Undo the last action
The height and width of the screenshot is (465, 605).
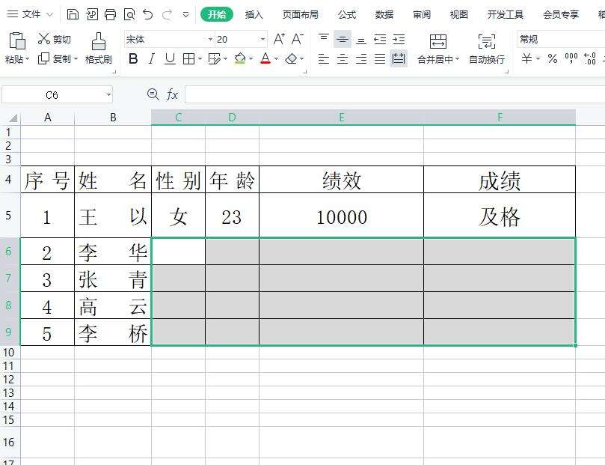pos(147,14)
